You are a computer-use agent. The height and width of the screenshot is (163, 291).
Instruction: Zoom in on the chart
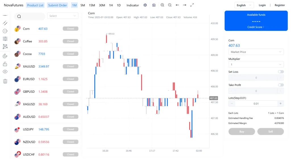click(x=162, y=5)
